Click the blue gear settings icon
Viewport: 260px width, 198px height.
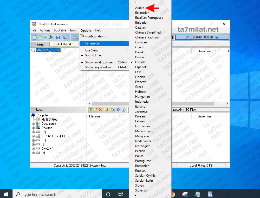[x=118, y=109]
